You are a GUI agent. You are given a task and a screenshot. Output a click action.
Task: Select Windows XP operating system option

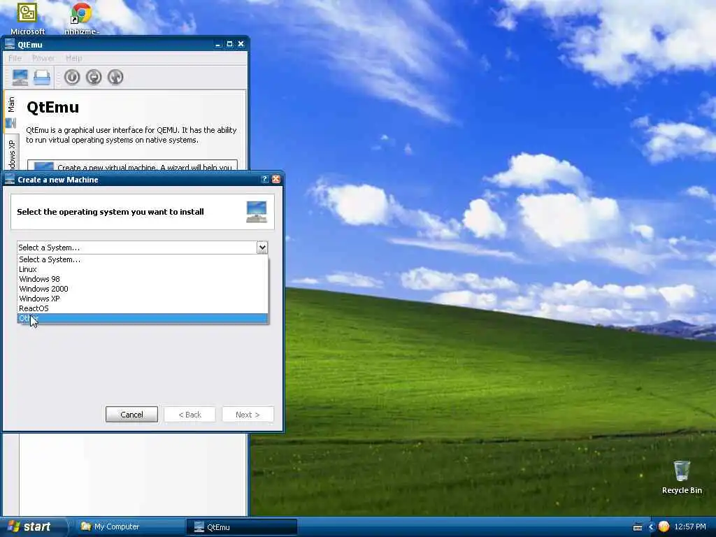pyautogui.click(x=143, y=299)
